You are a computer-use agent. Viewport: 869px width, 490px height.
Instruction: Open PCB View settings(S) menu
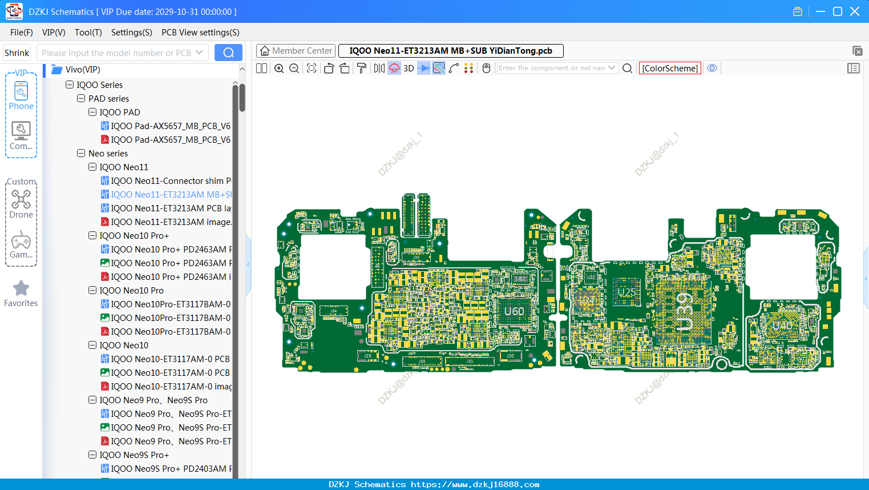200,33
